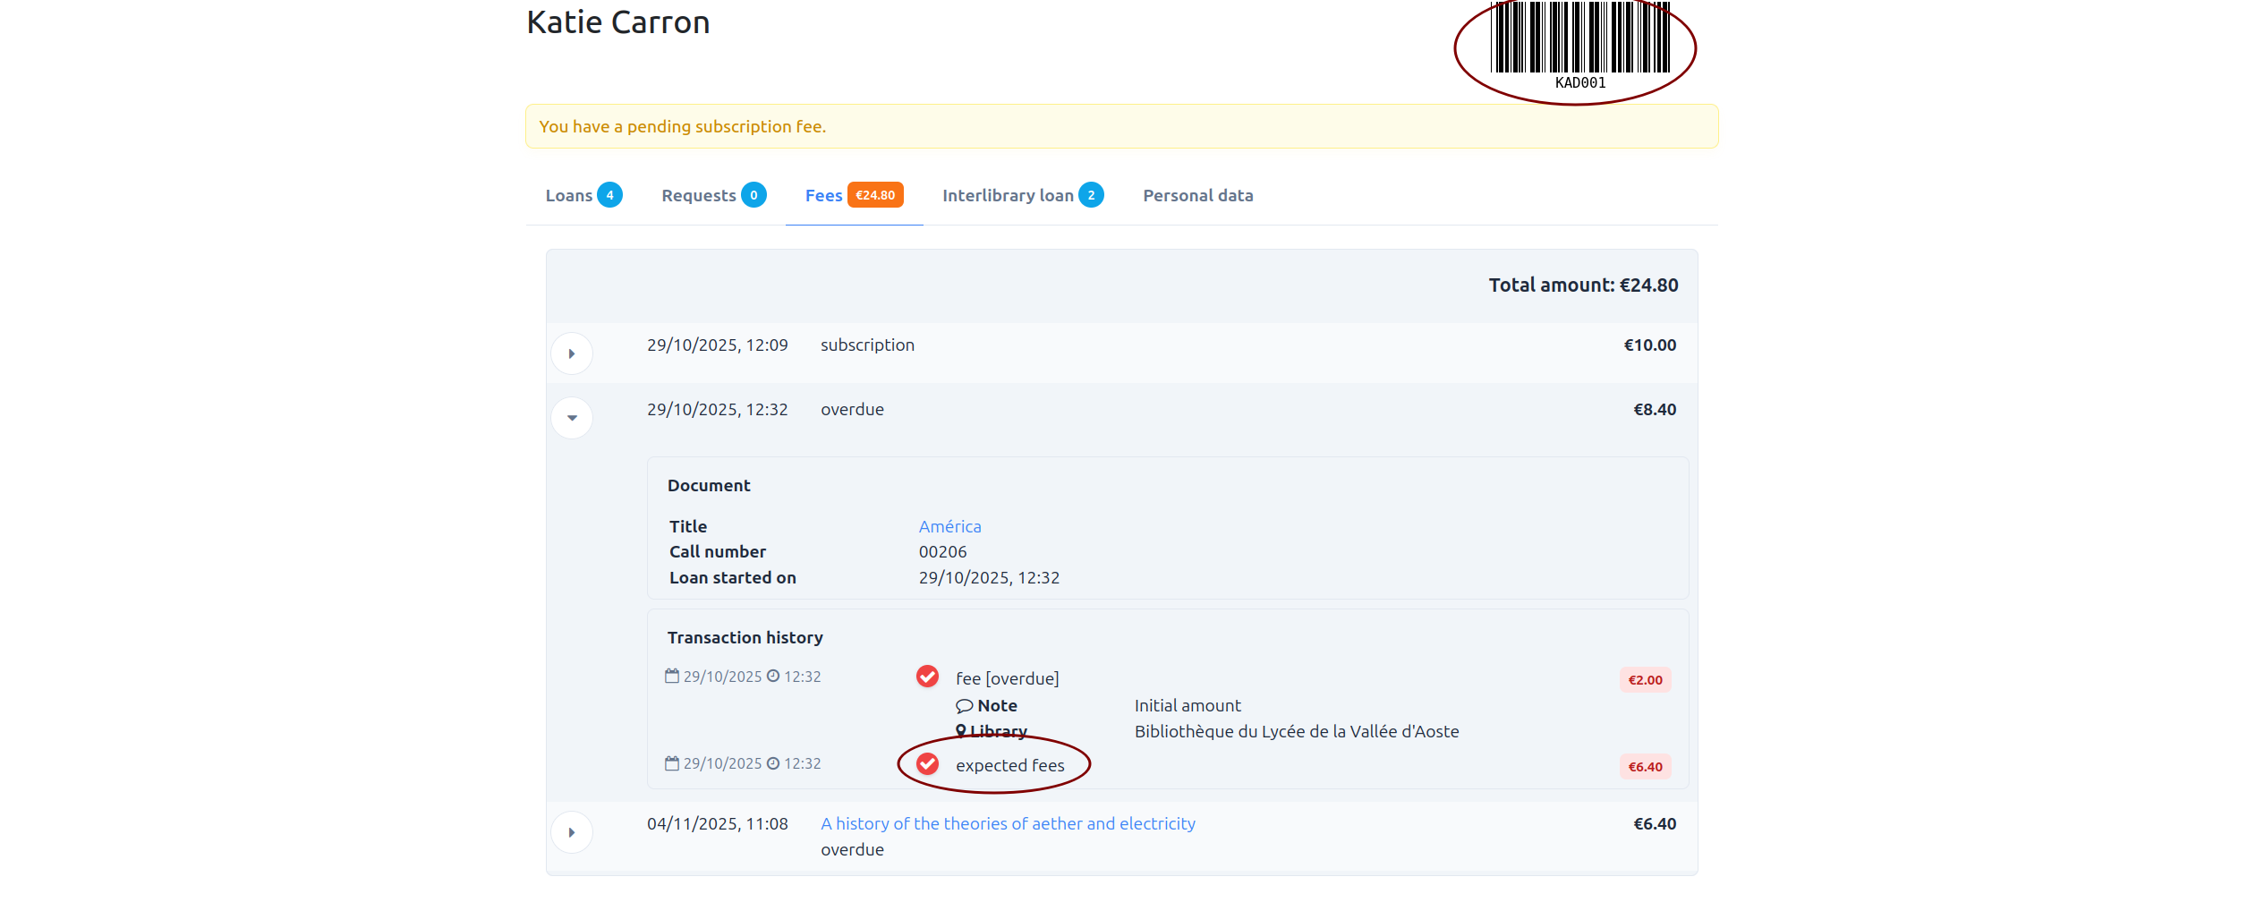This screenshot has width=2256, height=911.
Task: Click the calendar icon beside the first transaction date
Action: pos(672,676)
